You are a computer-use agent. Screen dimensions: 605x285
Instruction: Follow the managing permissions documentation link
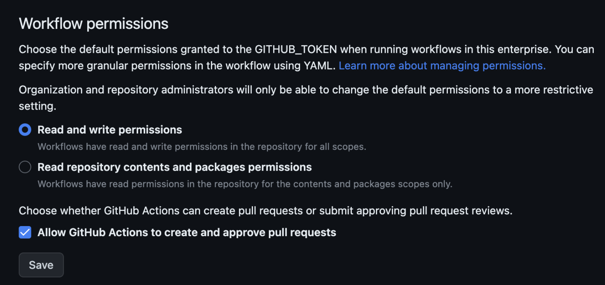tap(441, 65)
